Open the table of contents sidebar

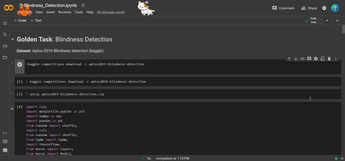click(5, 23)
